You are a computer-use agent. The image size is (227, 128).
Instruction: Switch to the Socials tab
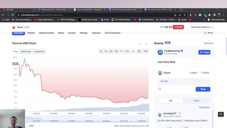point(72,33)
